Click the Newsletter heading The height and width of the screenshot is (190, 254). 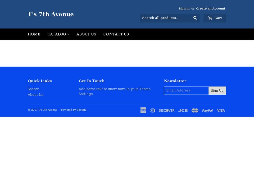point(175,81)
